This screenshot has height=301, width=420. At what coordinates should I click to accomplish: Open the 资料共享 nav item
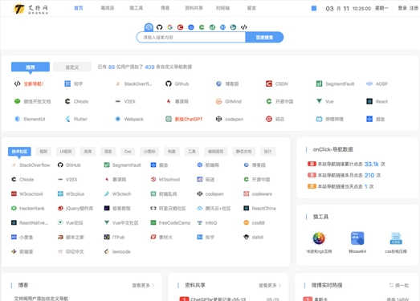[194, 8]
